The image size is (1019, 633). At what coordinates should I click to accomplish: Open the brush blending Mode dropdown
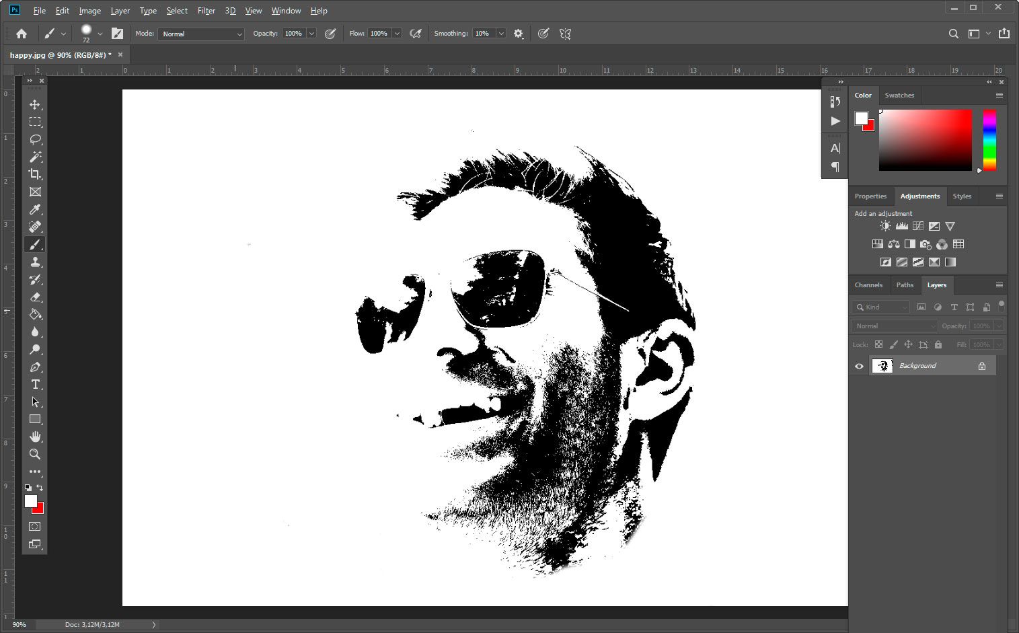click(200, 34)
